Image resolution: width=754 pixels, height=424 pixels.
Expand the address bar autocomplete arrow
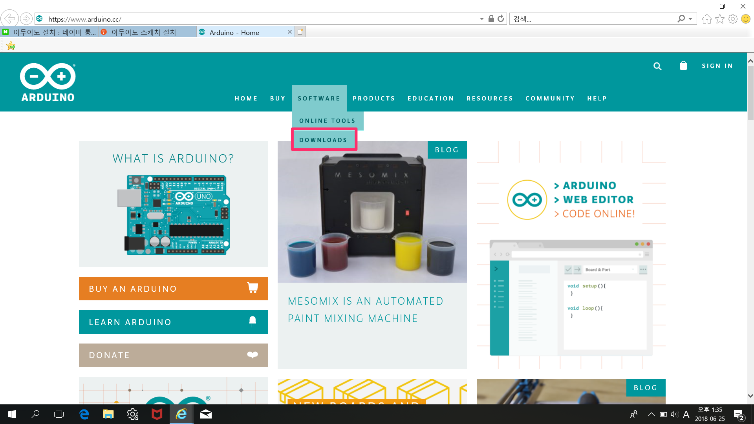click(482, 18)
